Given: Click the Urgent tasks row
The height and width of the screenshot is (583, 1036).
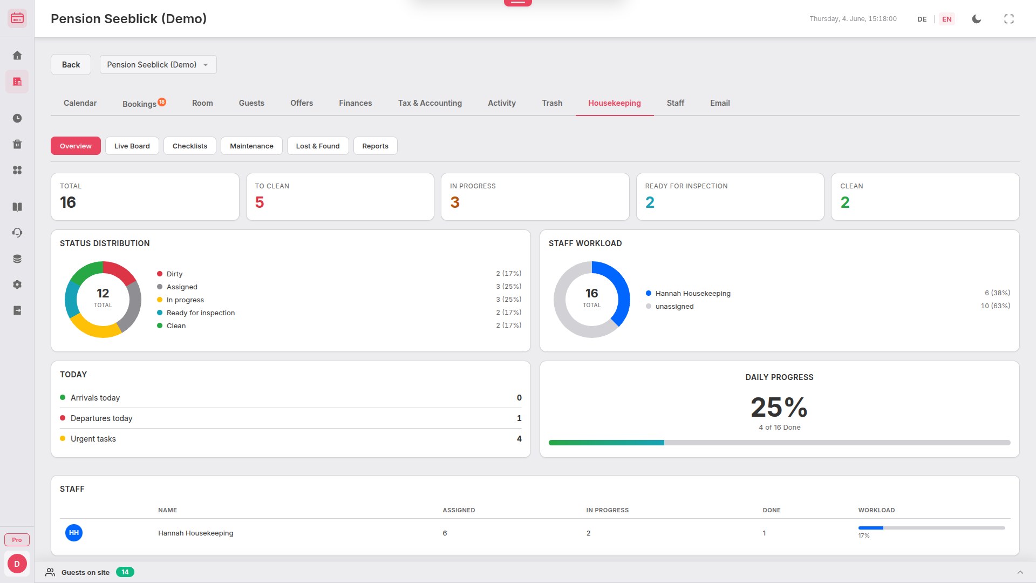Looking at the screenshot, I should pyautogui.click(x=291, y=439).
